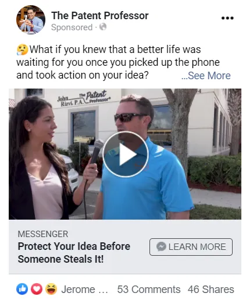Click the LEARN MORE button
Screen dimensions: 246x300
point(191,247)
